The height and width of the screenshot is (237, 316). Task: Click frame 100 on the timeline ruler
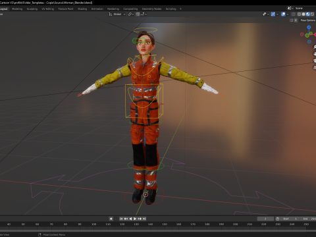[93, 224]
